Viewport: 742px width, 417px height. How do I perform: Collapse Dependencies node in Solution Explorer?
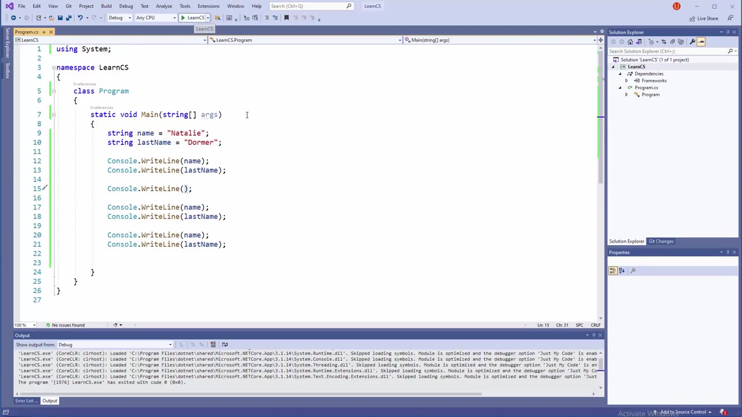[x=620, y=74]
